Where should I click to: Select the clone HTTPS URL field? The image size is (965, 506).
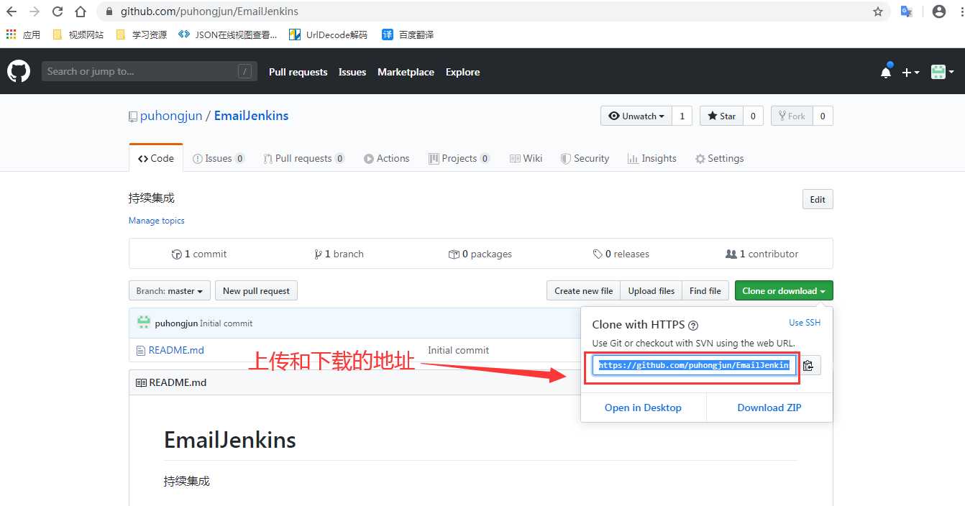point(695,365)
